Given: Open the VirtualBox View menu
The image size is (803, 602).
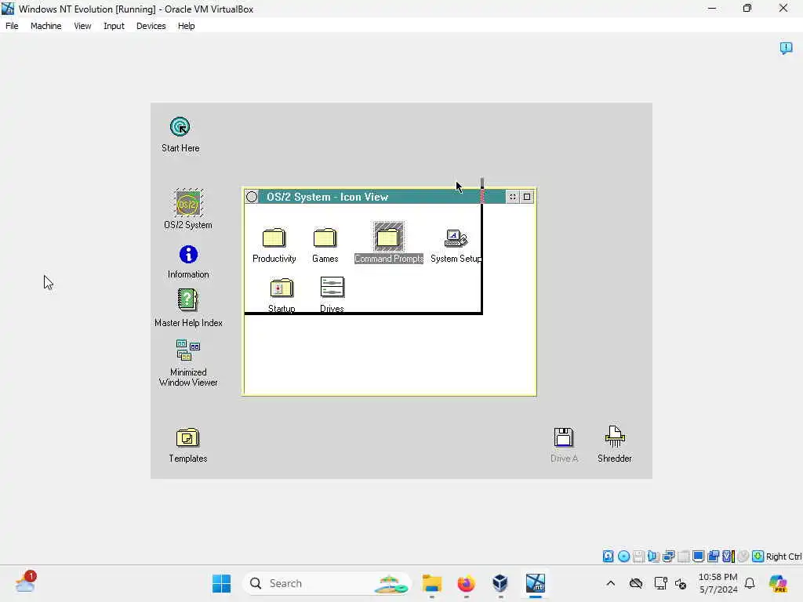Looking at the screenshot, I should pos(82,26).
